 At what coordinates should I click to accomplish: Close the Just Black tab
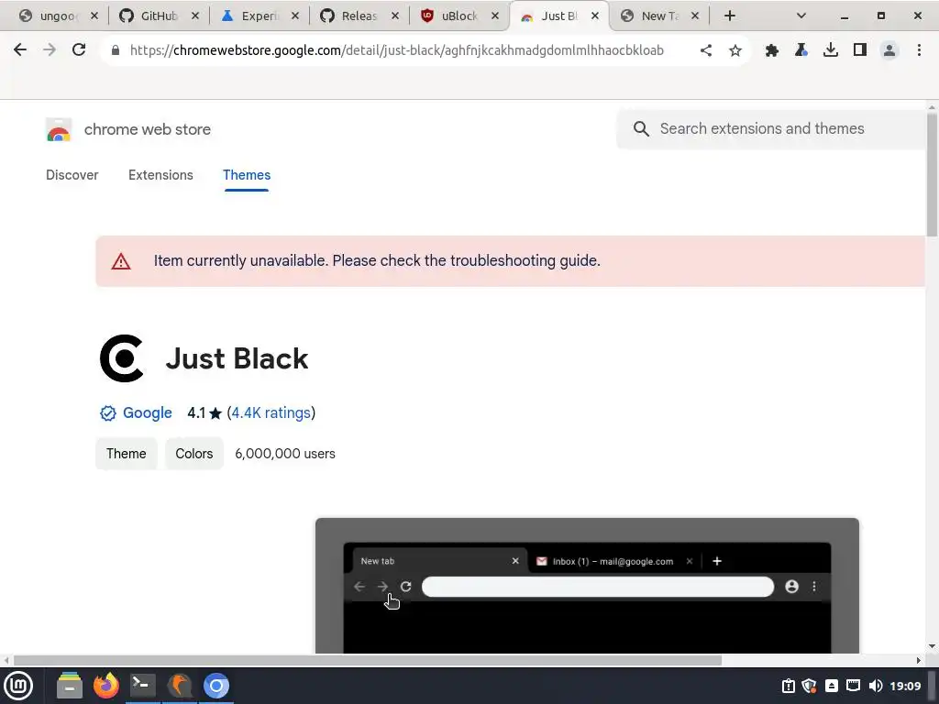[x=594, y=16]
